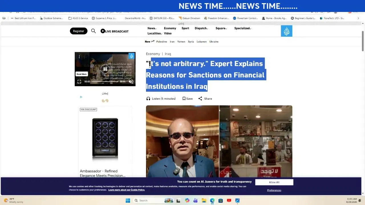Open Microsoft Store from the taskbar
The width and height of the screenshot is (365, 205).
[220, 200]
